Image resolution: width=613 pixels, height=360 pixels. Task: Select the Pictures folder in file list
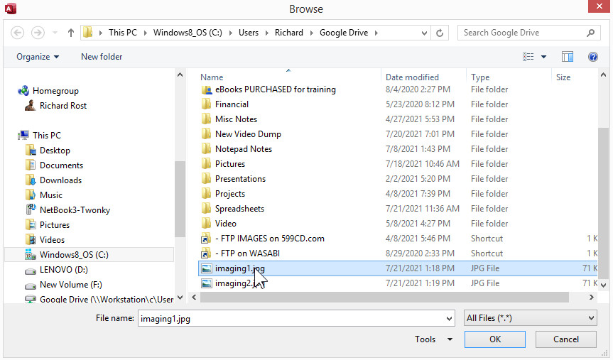tap(229, 164)
